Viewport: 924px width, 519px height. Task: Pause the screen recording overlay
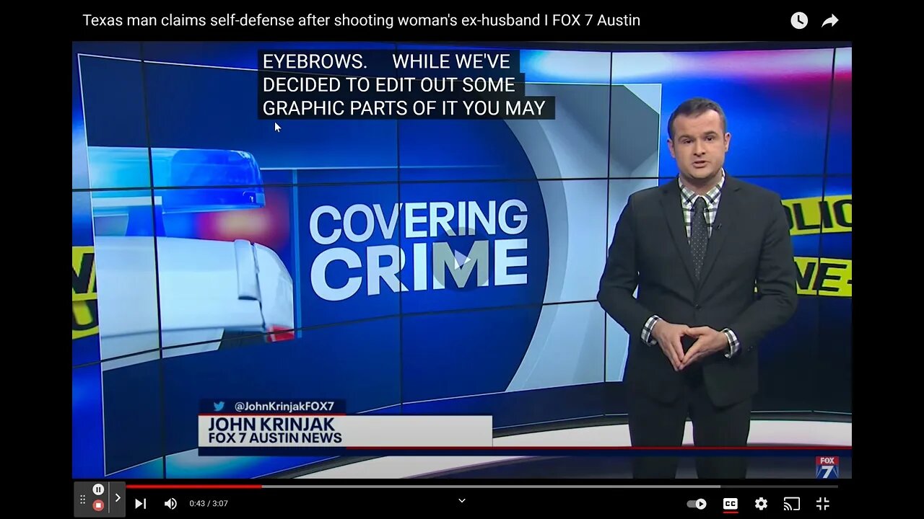[x=98, y=489]
